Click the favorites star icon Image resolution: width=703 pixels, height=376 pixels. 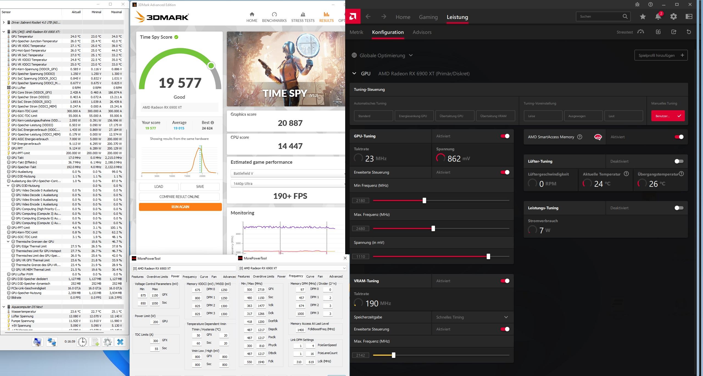coord(643,17)
